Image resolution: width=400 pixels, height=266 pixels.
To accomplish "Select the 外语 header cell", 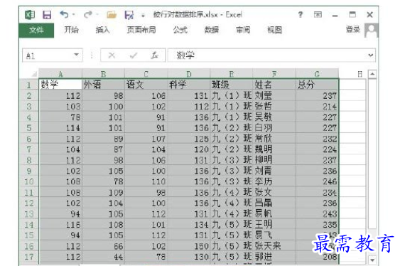I will pos(103,85).
